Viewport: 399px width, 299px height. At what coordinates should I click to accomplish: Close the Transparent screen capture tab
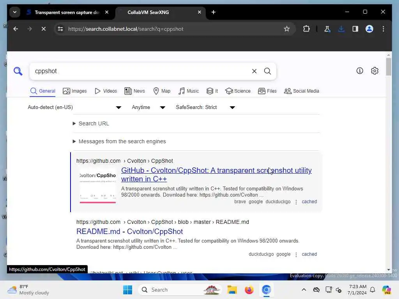[107, 12]
